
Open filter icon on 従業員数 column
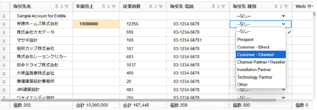tap(161, 7)
